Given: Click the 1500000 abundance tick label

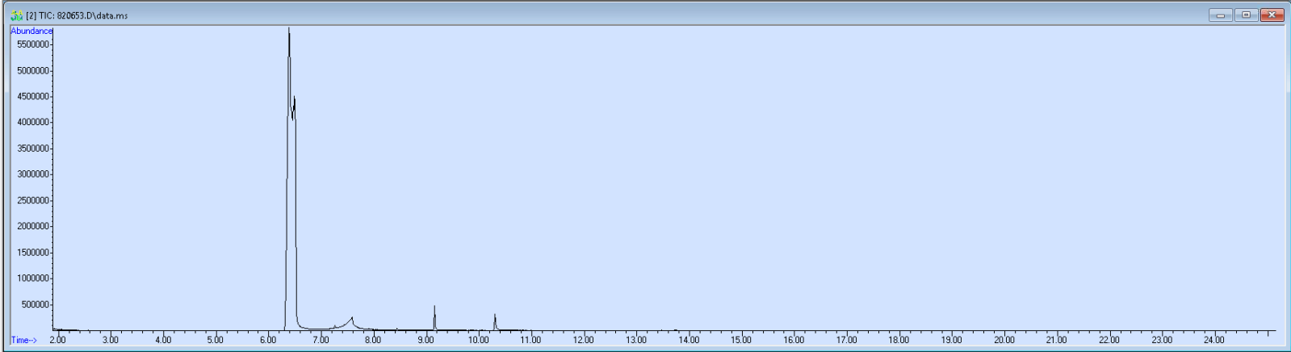Looking at the screenshot, I should (x=33, y=253).
